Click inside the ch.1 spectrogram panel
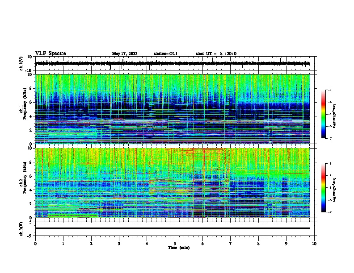Viewport: 354px width, 273px height. tap(172, 109)
